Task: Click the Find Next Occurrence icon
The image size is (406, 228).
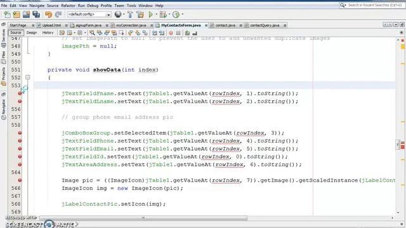Action: 107,33
